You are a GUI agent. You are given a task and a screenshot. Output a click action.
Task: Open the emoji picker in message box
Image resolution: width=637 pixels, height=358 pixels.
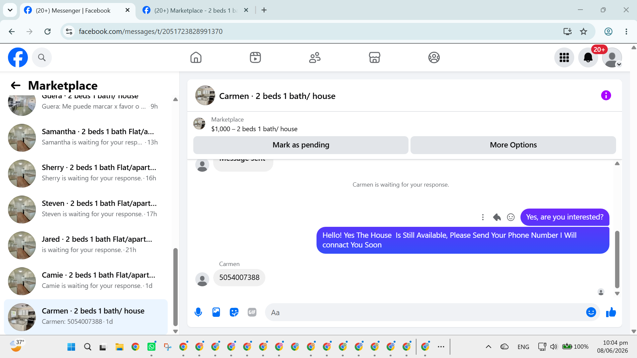[591, 312]
